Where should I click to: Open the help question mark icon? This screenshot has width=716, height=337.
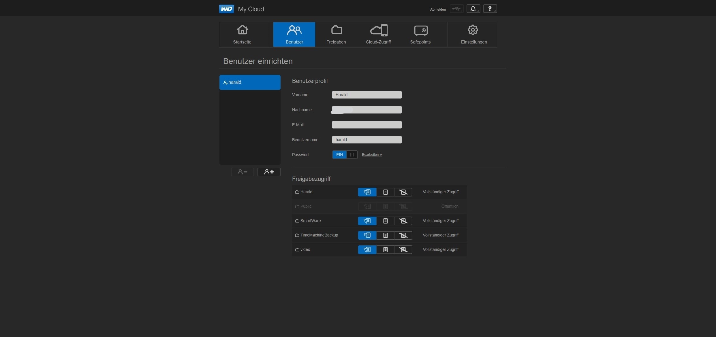click(x=490, y=9)
